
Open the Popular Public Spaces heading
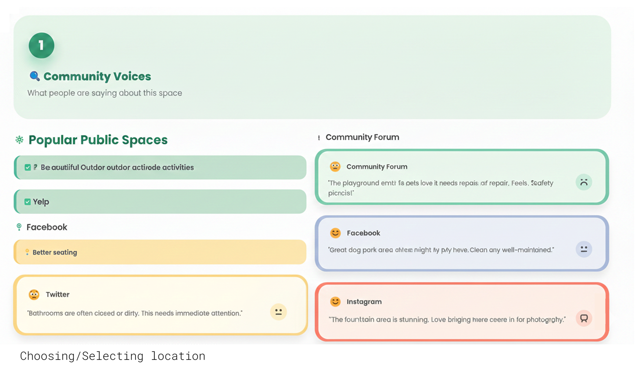[98, 140]
